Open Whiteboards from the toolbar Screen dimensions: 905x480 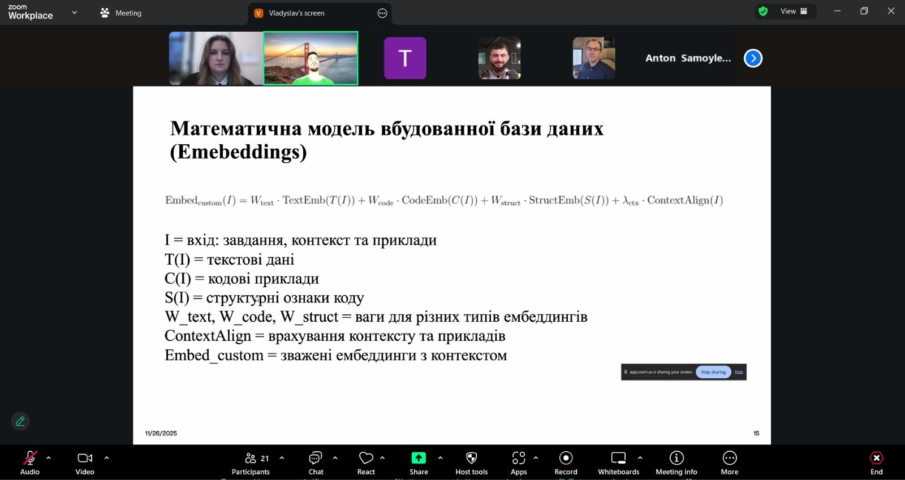618,462
